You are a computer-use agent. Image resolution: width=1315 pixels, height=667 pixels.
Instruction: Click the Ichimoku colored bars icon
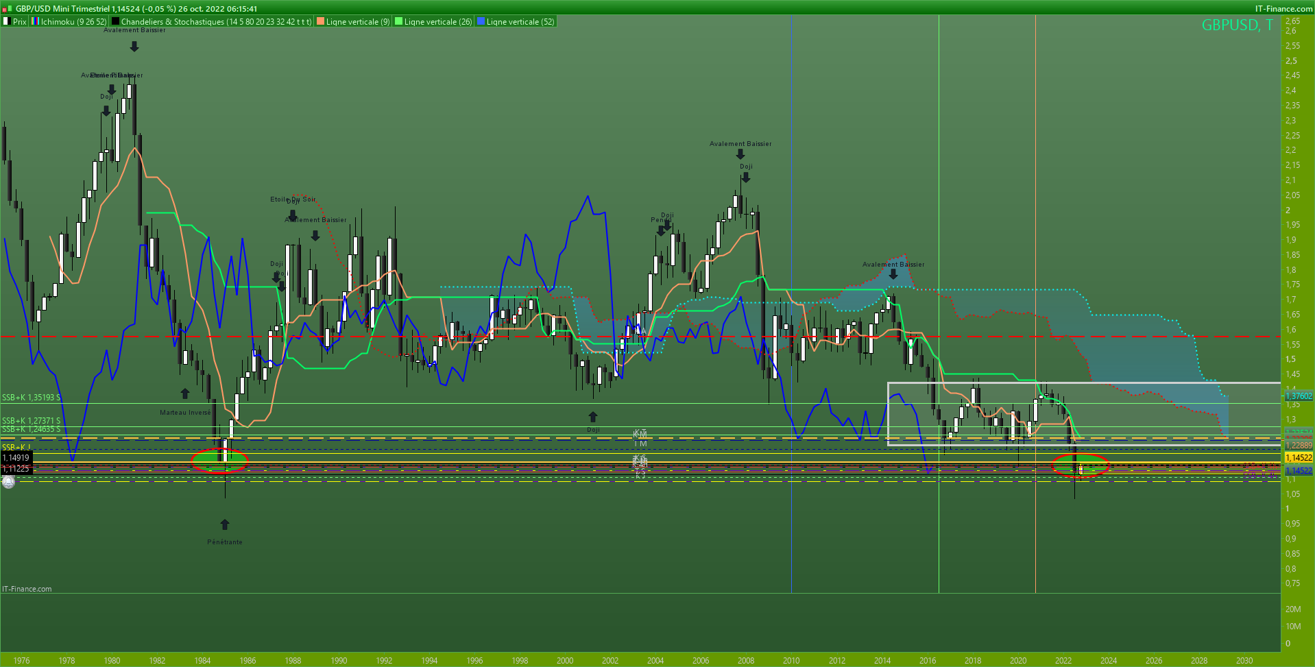36,22
